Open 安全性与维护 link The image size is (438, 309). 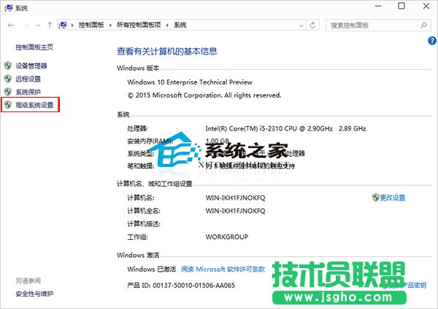coord(34,294)
